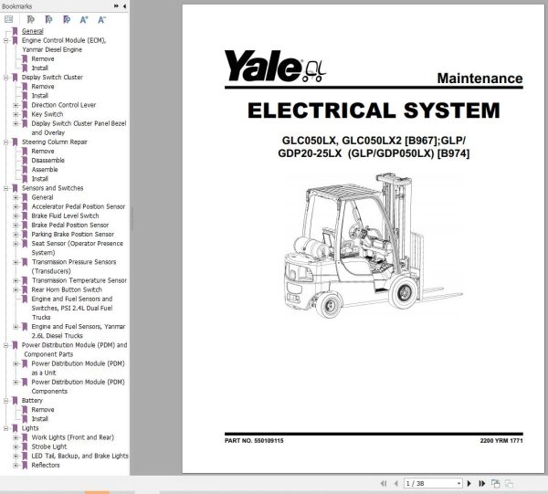Collapse the Display Switch Cluster node

tap(6, 78)
